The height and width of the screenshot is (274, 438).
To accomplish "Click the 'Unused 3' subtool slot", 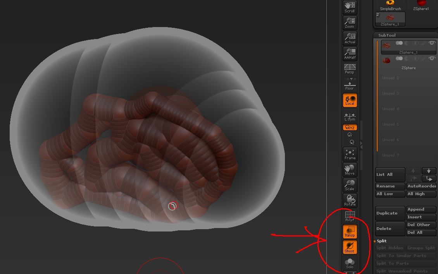I will click(x=409, y=94).
